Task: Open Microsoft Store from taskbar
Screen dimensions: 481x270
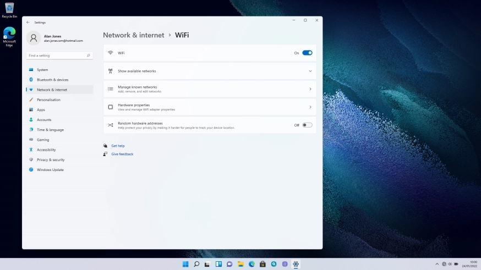Action: 263,264
